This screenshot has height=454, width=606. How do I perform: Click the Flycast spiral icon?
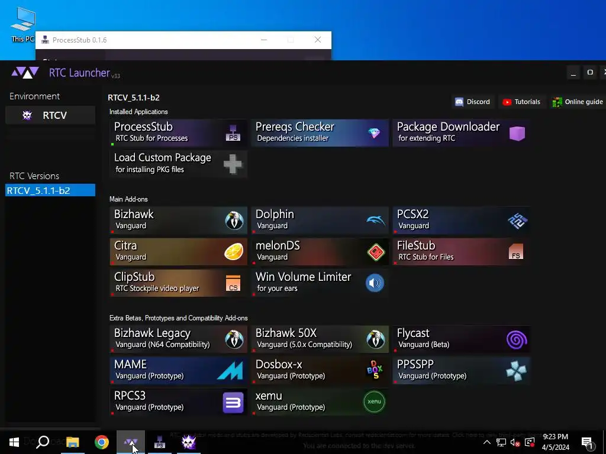click(x=517, y=340)
